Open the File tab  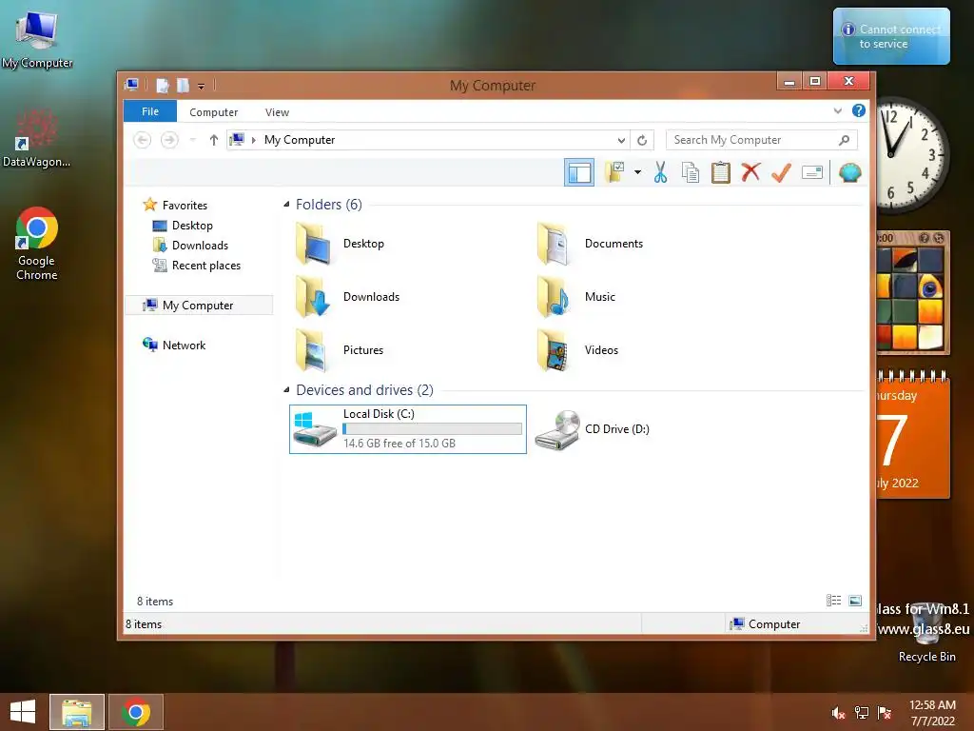pyautogui.click(x=149, y=111)
